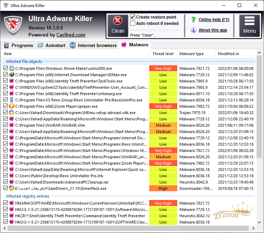Uncheck the AdvancedPCCleanup.rar checkbox
264x233 pixels.
pos(5,182)
